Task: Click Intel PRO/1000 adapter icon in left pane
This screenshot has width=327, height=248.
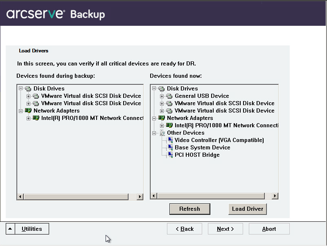Action: click(36, 118)
